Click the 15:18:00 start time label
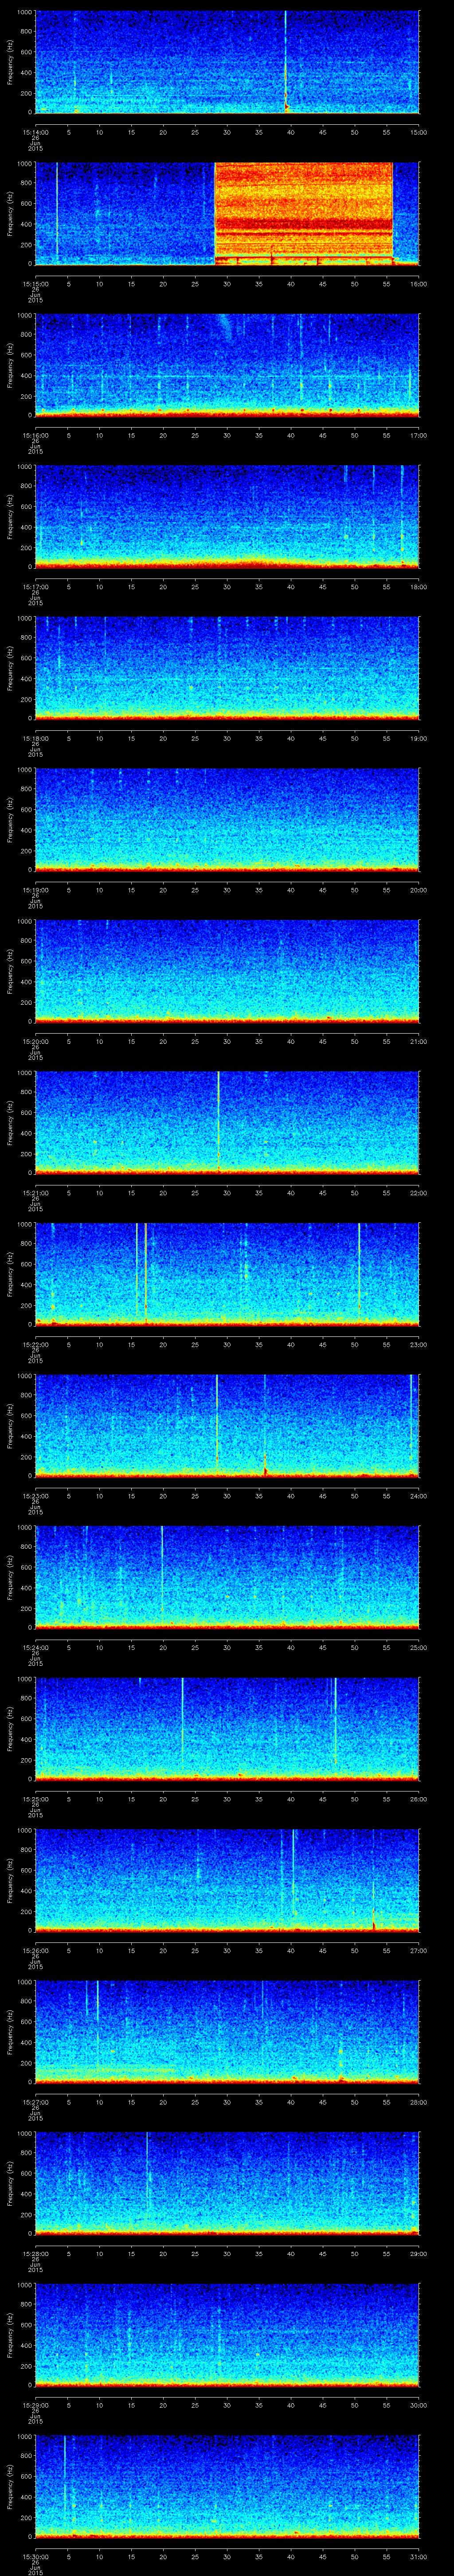 (x=35, y=738)
